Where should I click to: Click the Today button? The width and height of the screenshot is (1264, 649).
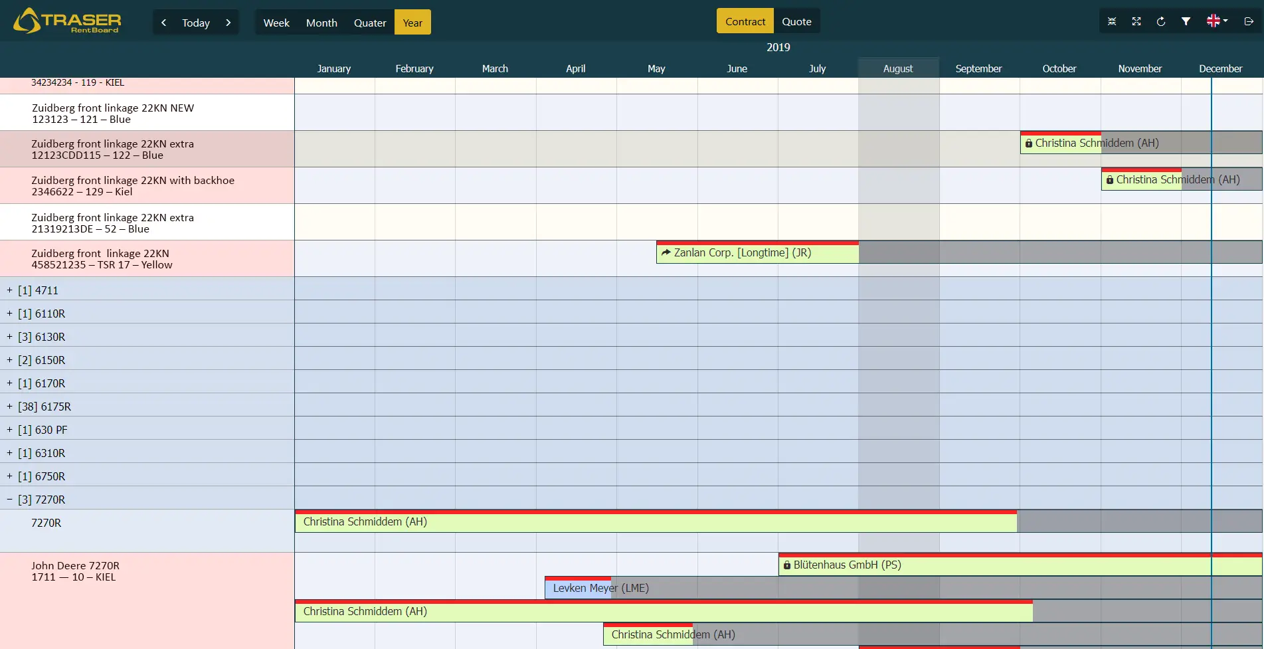click(x=196, y=23)
